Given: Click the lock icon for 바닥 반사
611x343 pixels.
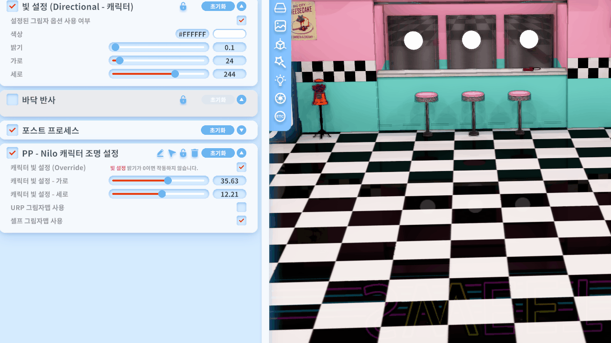Looking at the screenshot, I should pos(183,100).
